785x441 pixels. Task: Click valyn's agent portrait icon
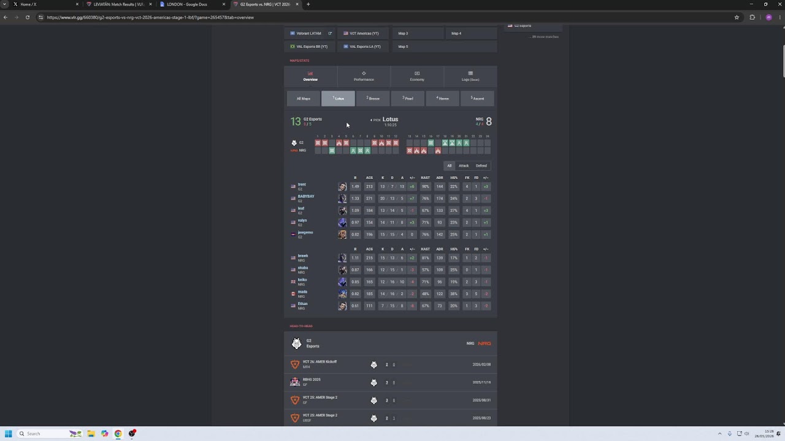[x=342, y=222]
